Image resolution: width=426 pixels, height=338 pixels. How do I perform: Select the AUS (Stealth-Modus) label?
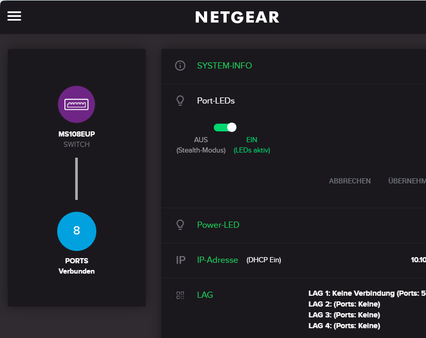pos(201,145)
